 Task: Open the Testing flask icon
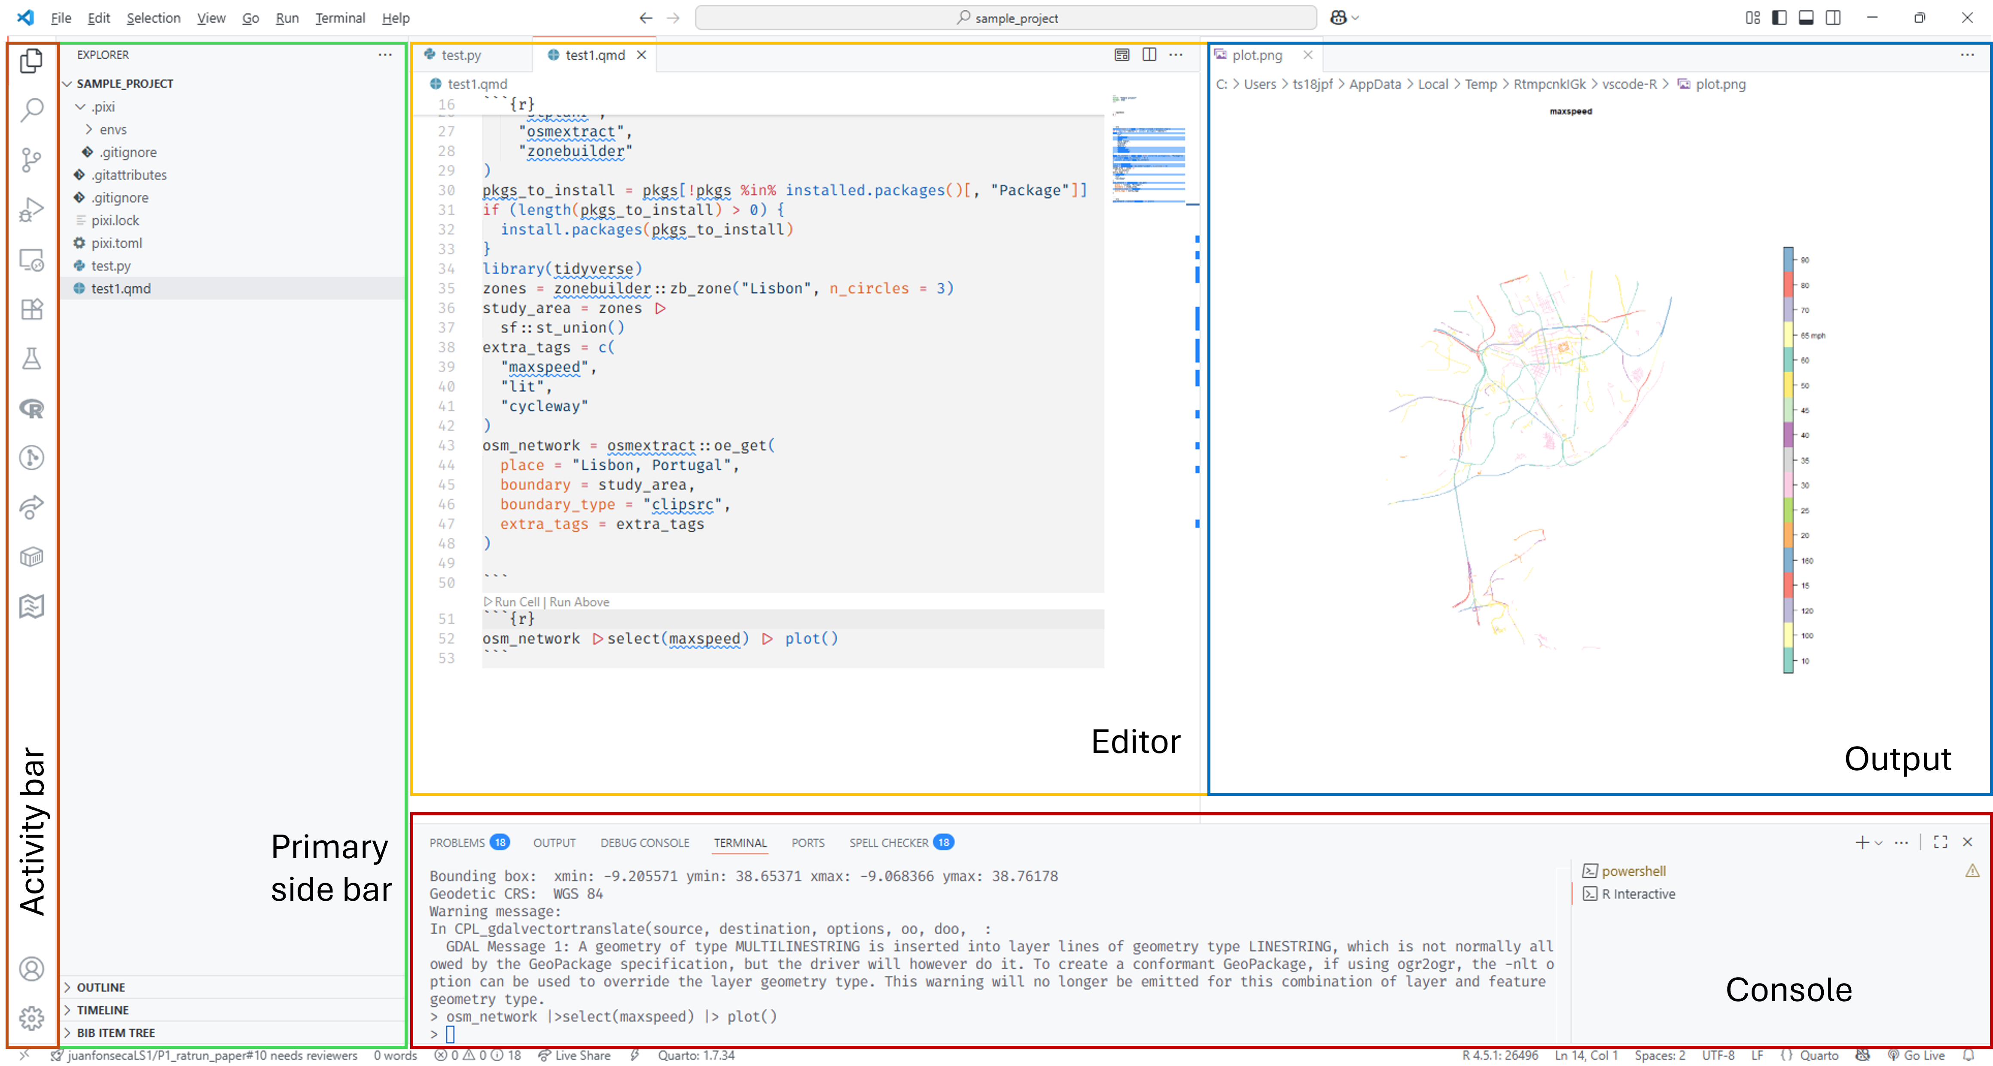pyautogui.click(x=31, y=359)
